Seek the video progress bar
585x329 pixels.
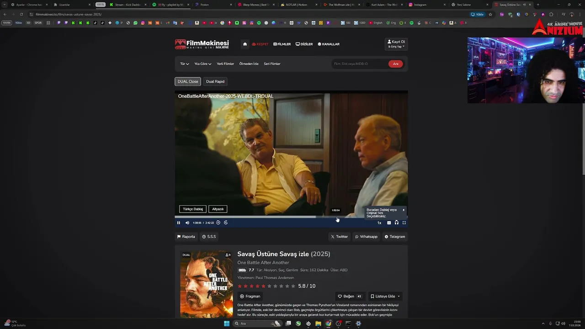[291, 217]
